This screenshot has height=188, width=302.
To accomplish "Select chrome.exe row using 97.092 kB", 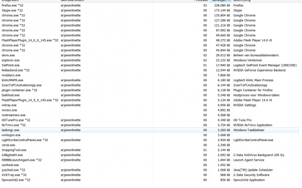I will tap(149, 31).
